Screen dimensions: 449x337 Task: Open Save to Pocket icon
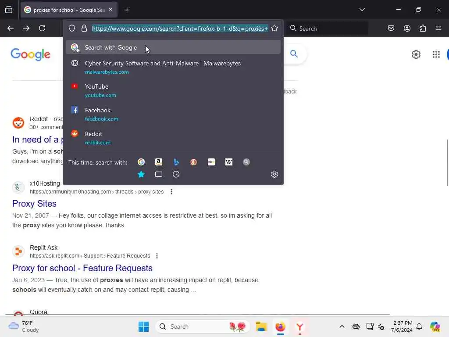coord(391,28)
